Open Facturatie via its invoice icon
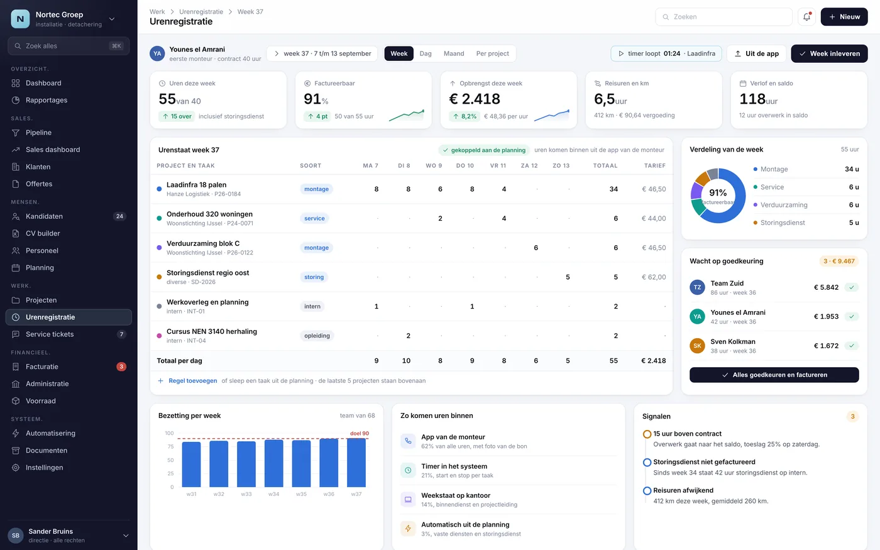Image resolution: width=880 pixels, height=550 pixels. click(16, 366)
